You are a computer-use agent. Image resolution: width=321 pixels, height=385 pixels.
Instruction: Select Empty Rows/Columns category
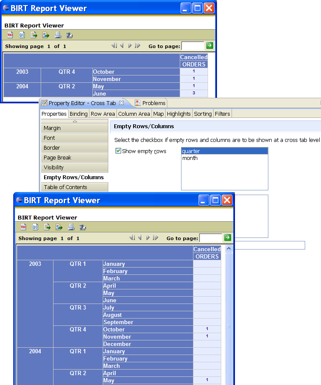click(x=74, y=177)
